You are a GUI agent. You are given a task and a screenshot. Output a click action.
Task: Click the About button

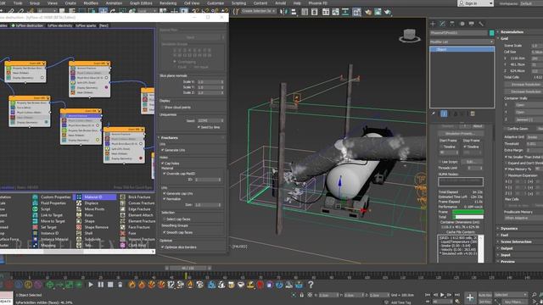(x=478, y=126)
